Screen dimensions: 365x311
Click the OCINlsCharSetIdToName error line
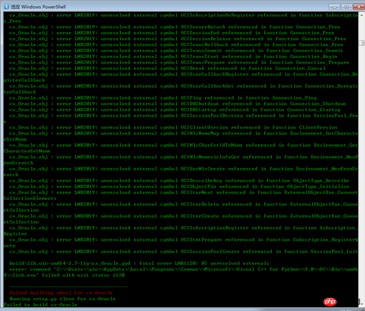[181, 148]
